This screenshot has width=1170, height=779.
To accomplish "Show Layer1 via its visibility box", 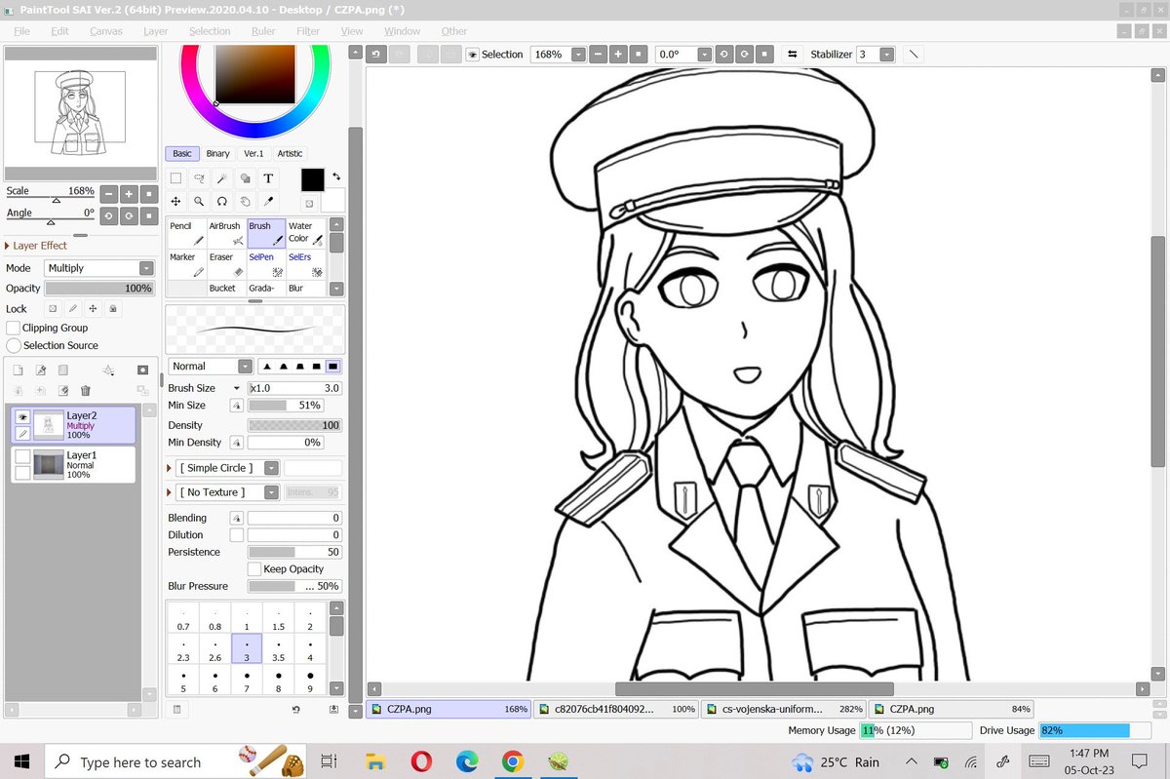I will click(22, 456).
